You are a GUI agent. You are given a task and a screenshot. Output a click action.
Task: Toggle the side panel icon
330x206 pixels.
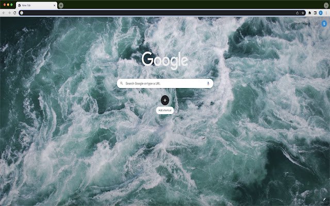tap(315, 13)
